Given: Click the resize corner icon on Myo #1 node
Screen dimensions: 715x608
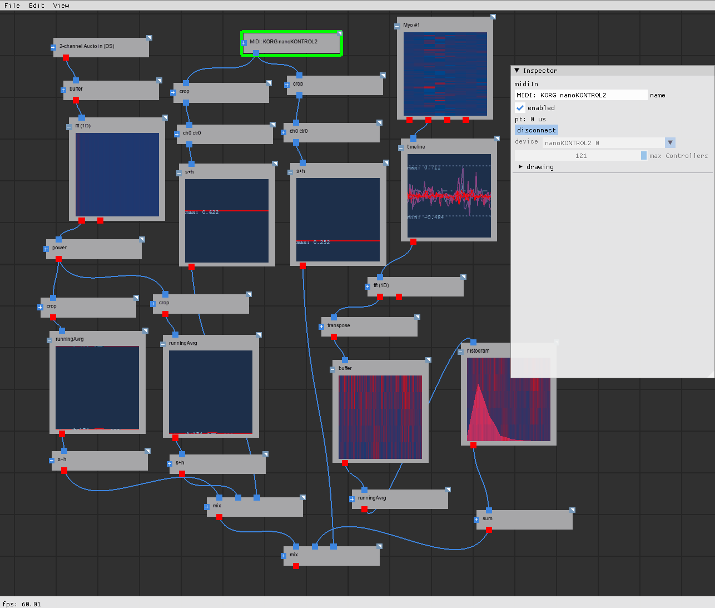Looking at the screenshot, I should tap(493, 17).
